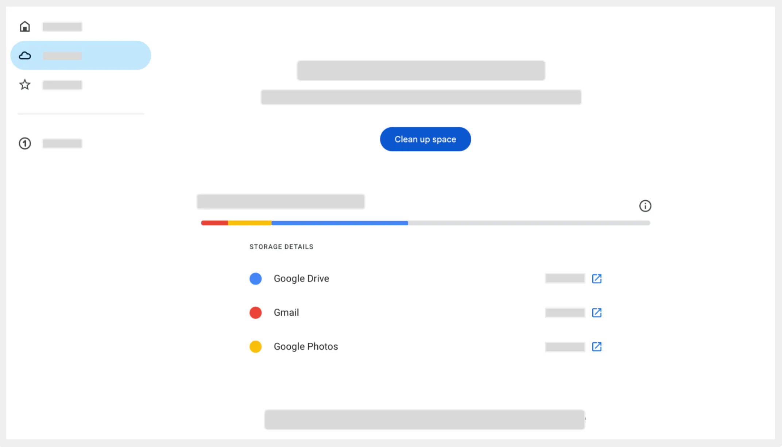Image resolution: width=782 pixels, height=447 pixels.
Task: Select the cloud storage sidebar item
Action: pyautogui.click(x=81, y=55)
